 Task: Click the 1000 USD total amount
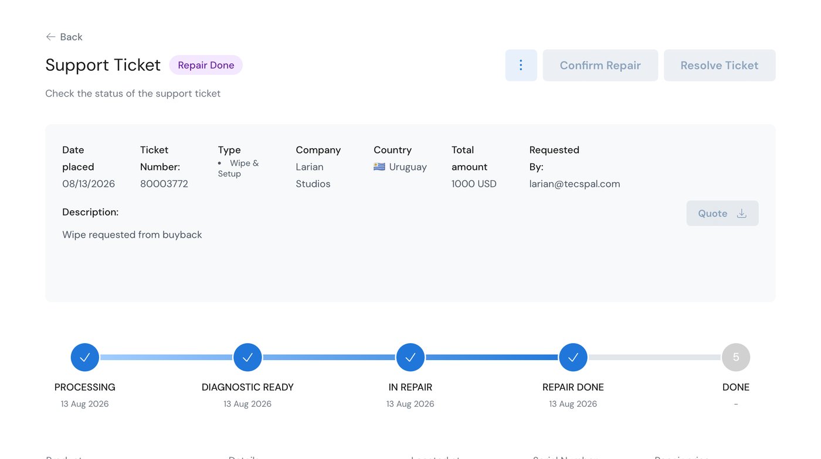coord(474,184)
